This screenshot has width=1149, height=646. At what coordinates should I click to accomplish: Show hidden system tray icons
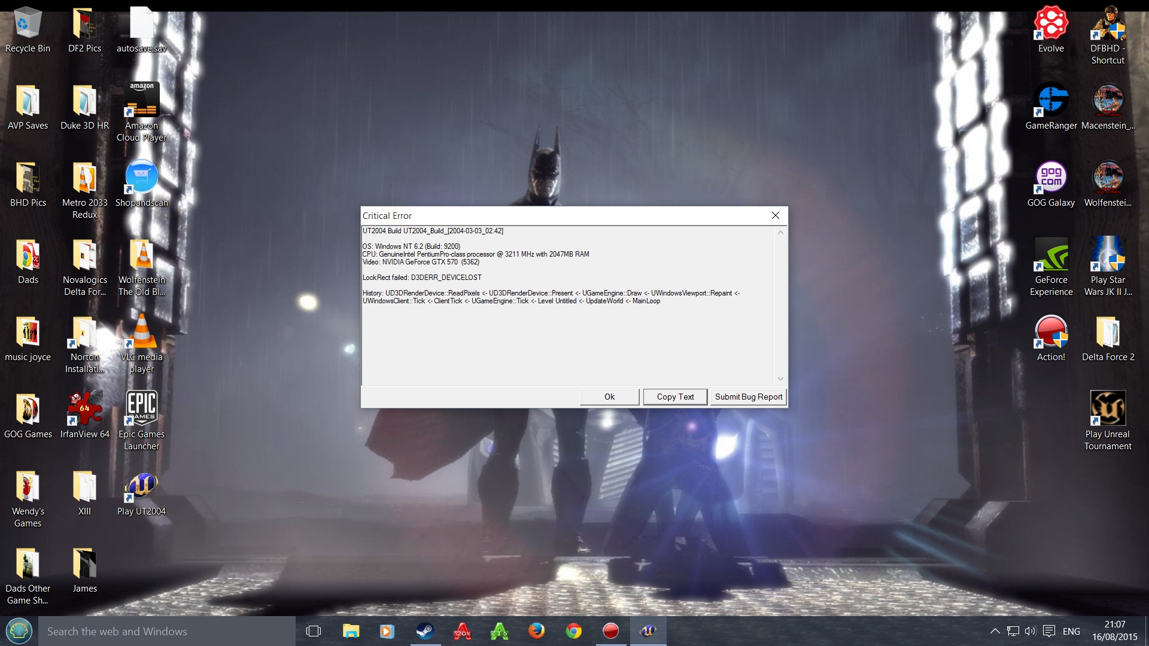pyautogui.click(x=995, y=631)
